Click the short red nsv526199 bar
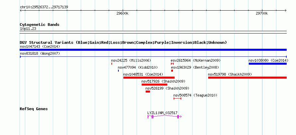Image resolution: width=296 pixels, height=135 pixels. (x=148, y=92)
